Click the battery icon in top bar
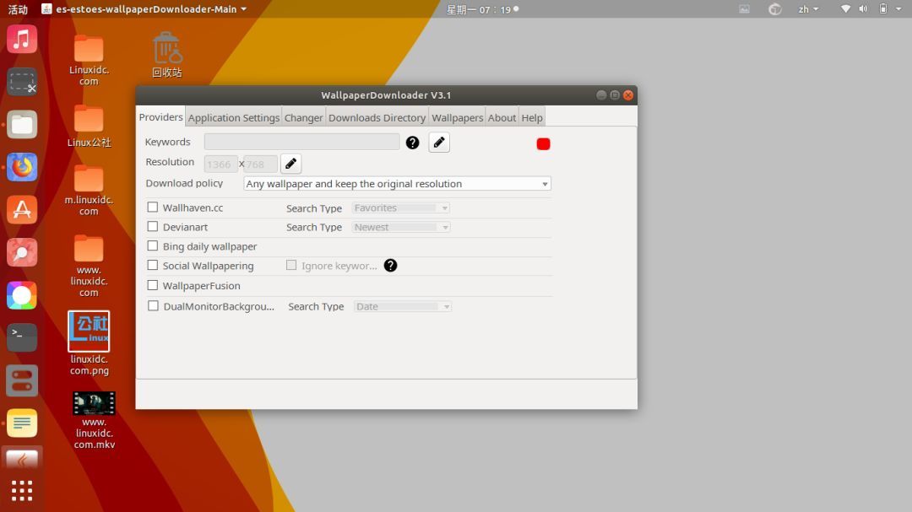This screenshot has height=512, width=912. [x=883, y=8]
